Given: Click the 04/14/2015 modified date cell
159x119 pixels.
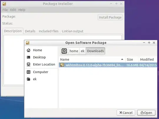Looking at the screenshot, I should 148,65.
